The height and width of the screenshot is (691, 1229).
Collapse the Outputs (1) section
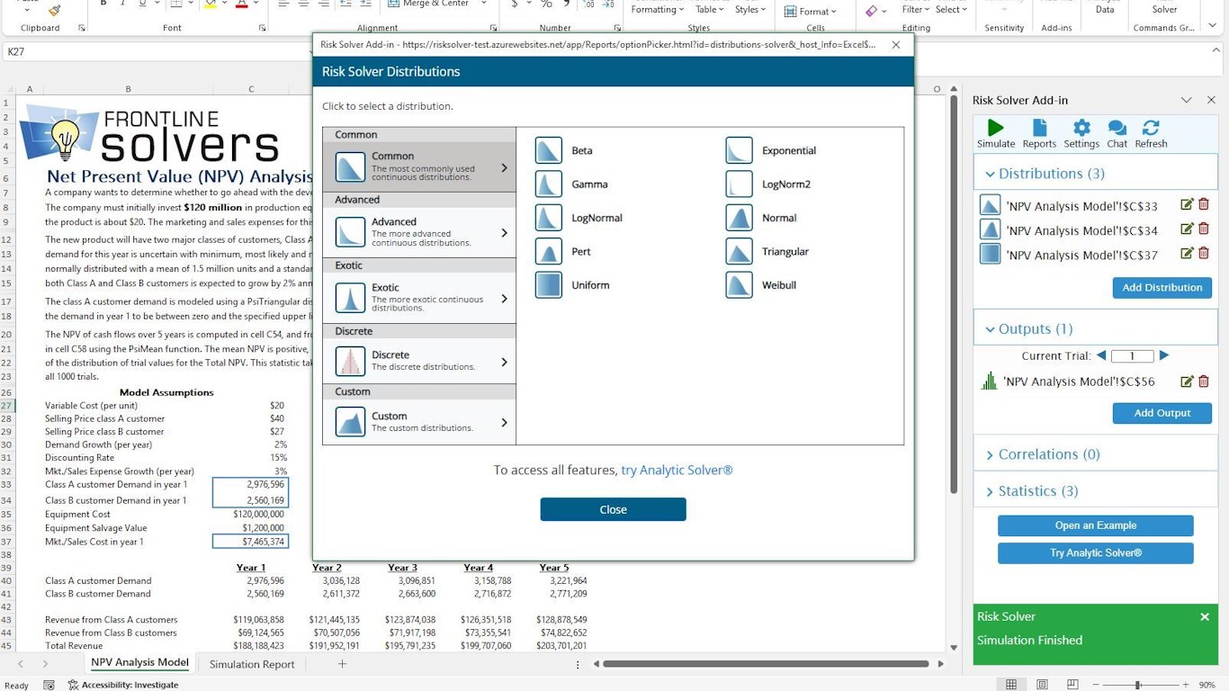1095,328
